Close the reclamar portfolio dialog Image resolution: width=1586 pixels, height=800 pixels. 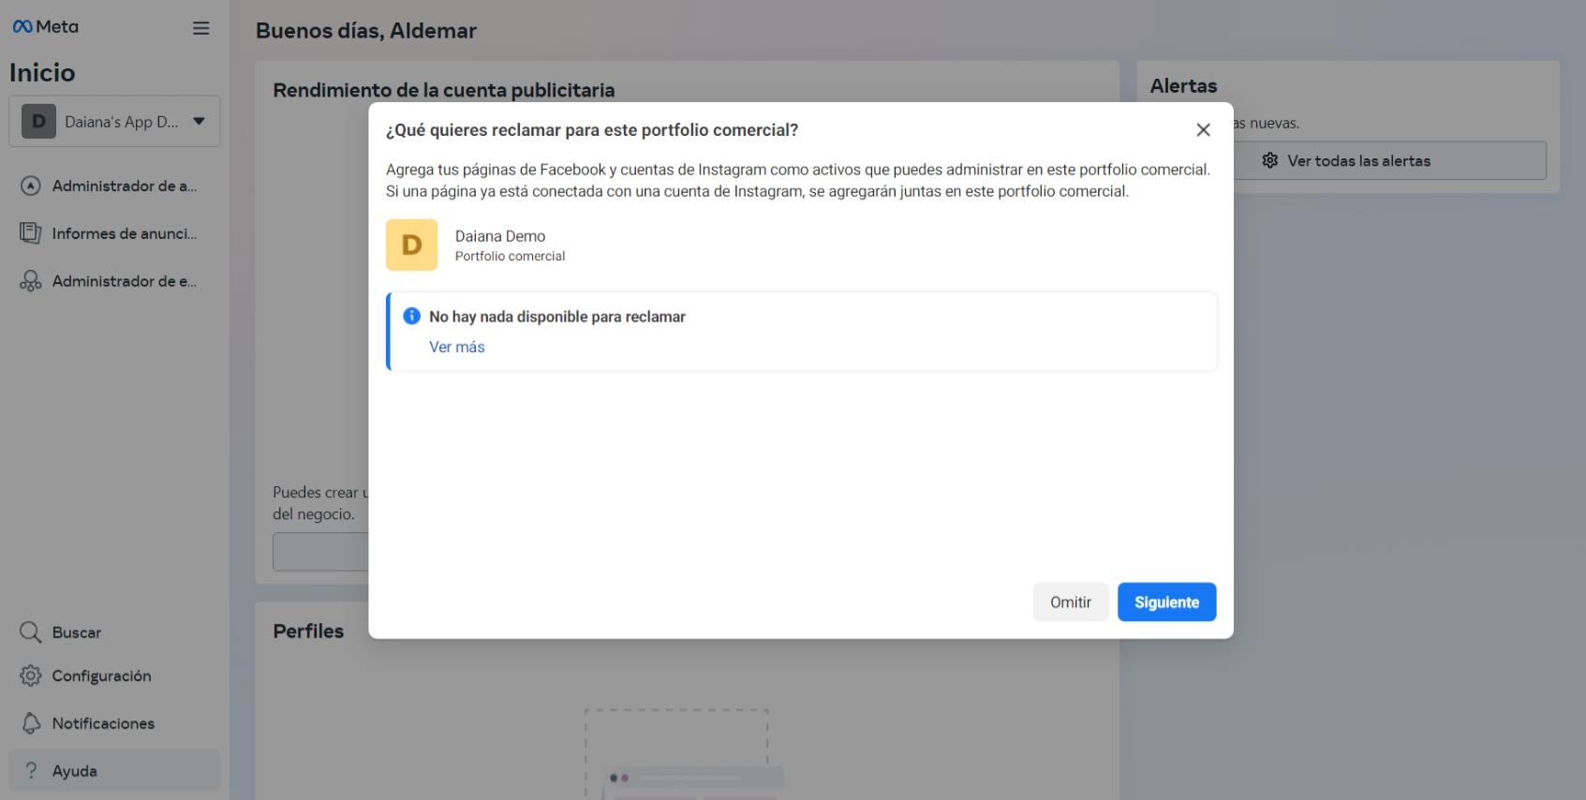[1203, 130]
